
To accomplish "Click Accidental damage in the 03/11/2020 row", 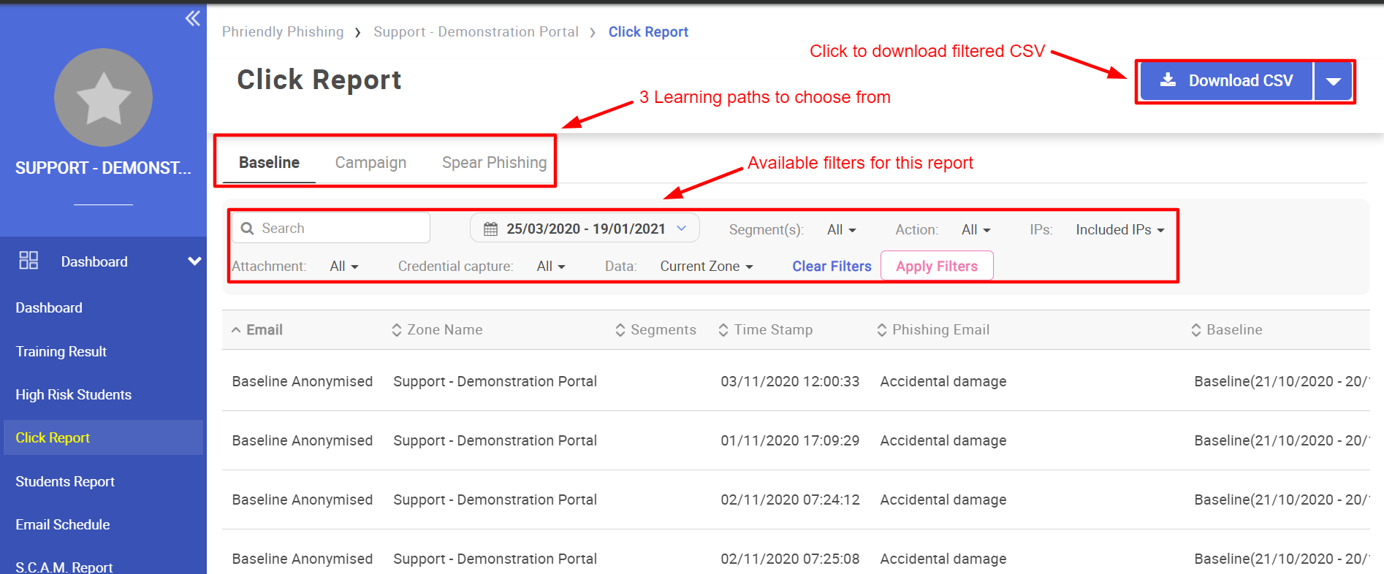I will coord(943,381).
